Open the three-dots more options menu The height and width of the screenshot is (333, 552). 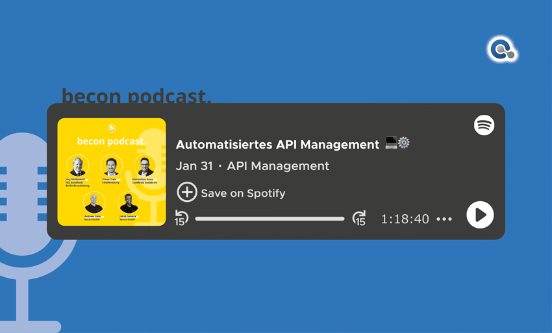tap(444, 219)
